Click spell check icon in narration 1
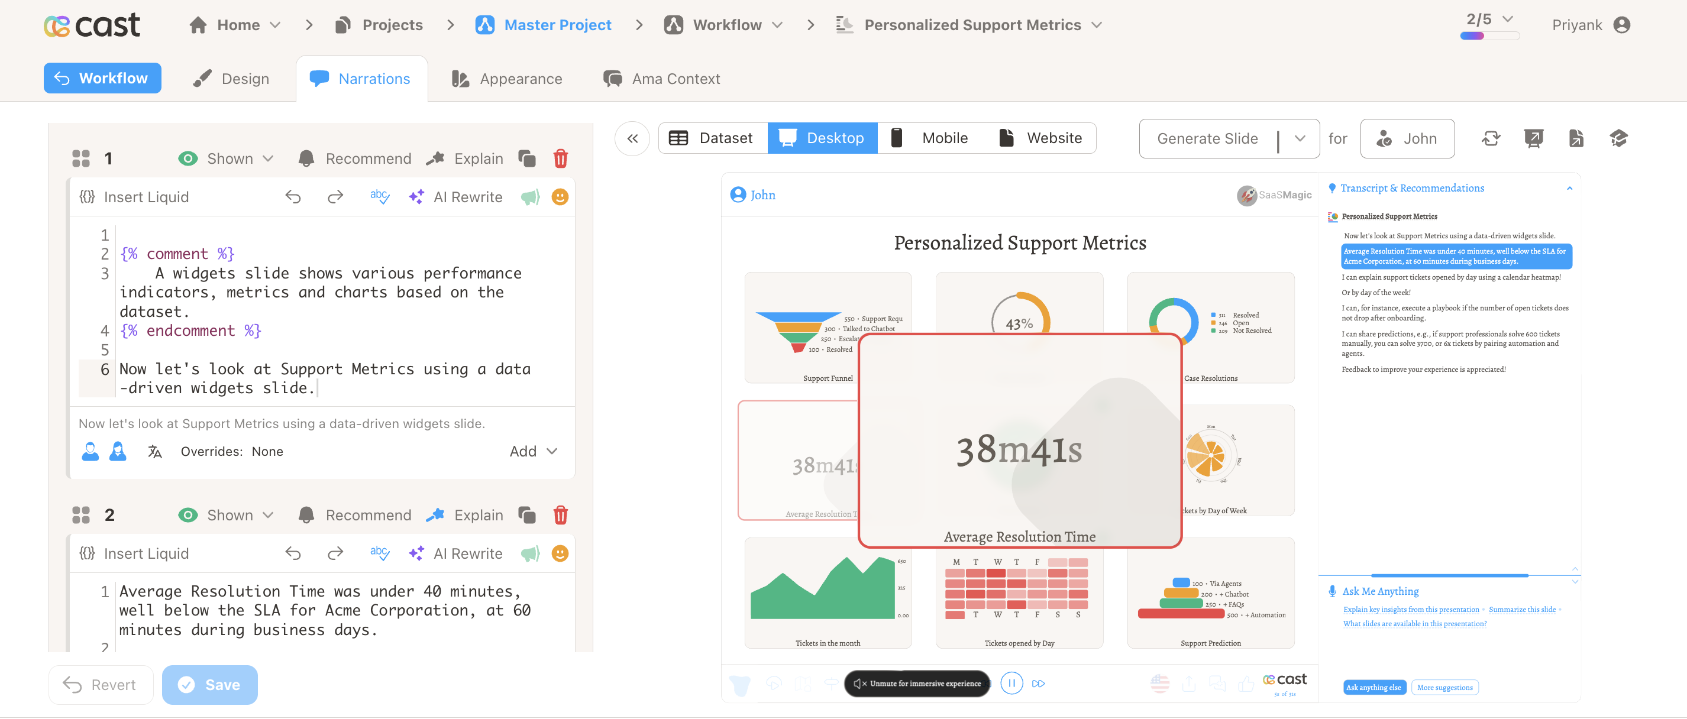The width and height of the screenshot is (1687, 719). [x=379, y=197]
